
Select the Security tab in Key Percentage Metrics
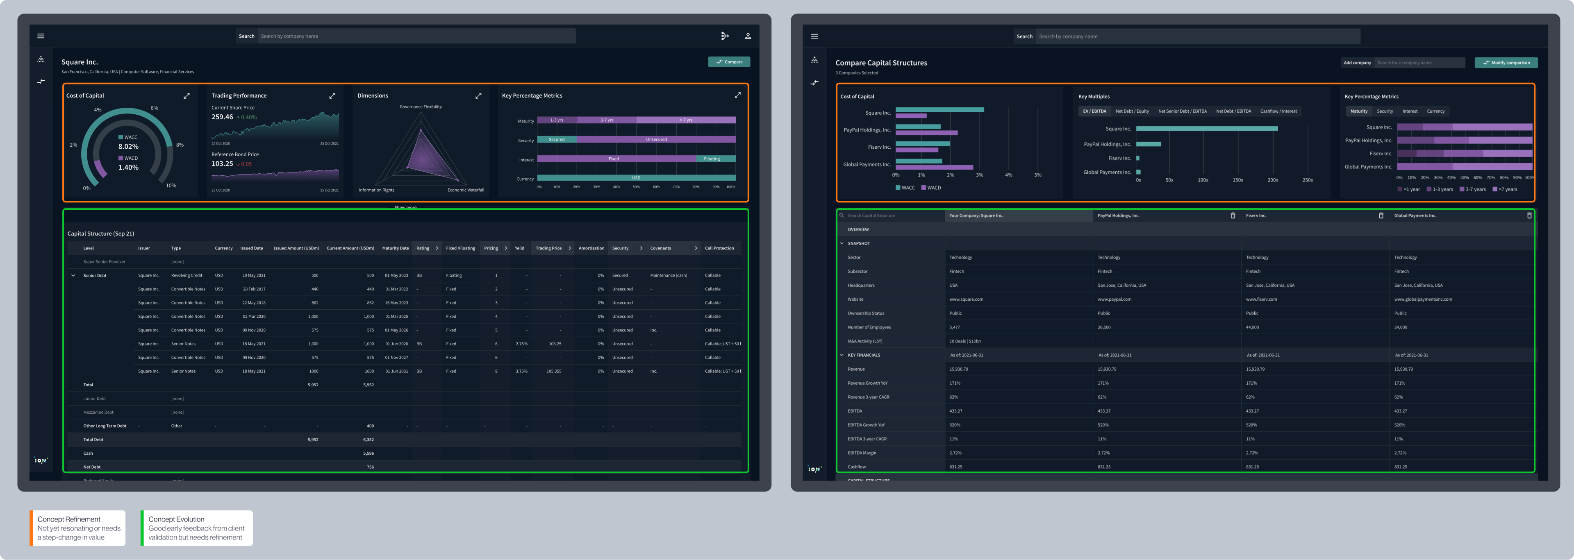(x=1385, y=111)
